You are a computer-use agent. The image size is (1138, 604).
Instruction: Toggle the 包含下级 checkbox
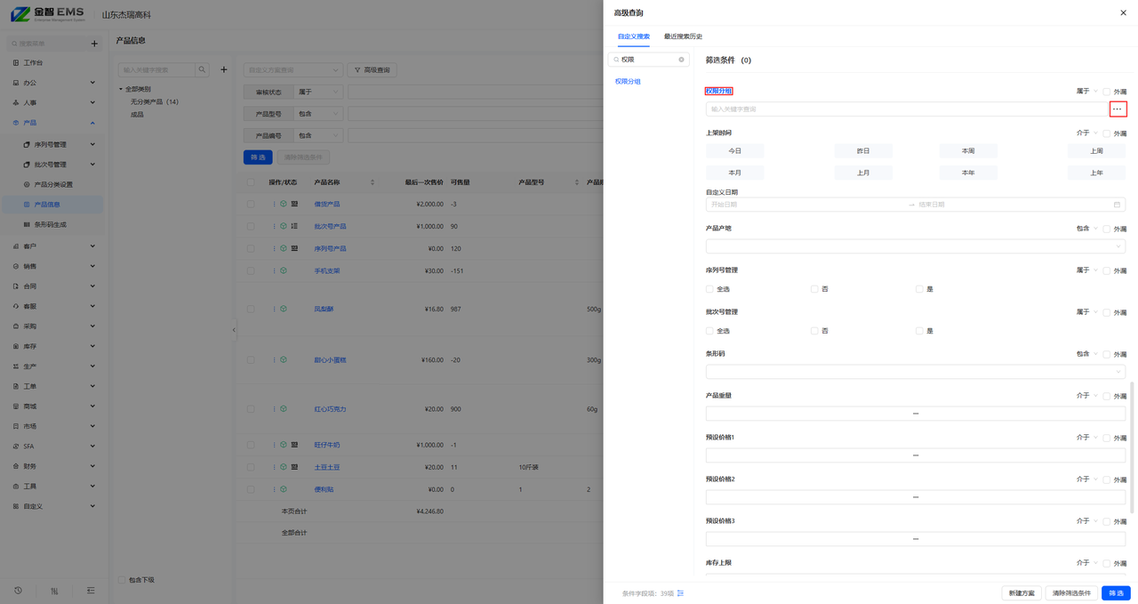coord(122,580)
